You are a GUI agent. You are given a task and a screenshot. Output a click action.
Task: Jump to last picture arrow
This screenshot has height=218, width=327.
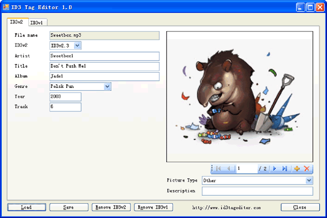[x=285, y=169]
